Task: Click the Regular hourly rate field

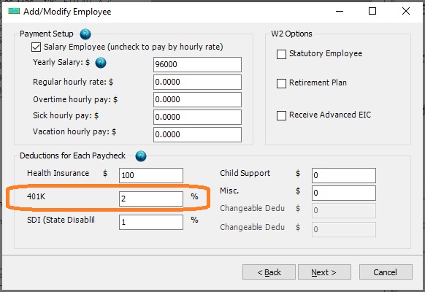Action: [x=197, y=82]
